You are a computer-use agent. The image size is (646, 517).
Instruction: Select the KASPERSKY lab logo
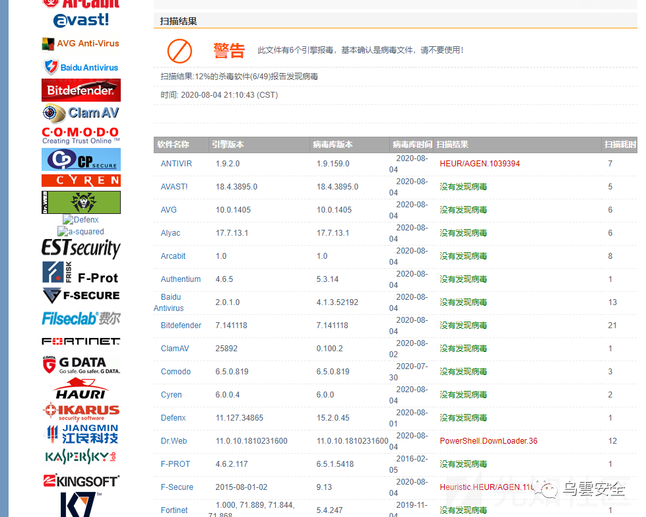[81, 456]
